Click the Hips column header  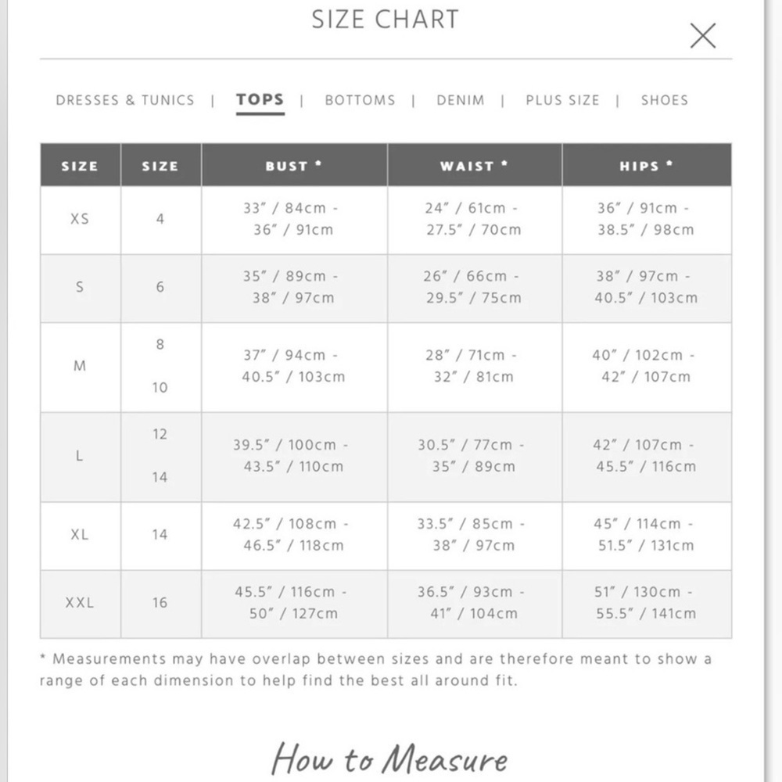point(647,165)
